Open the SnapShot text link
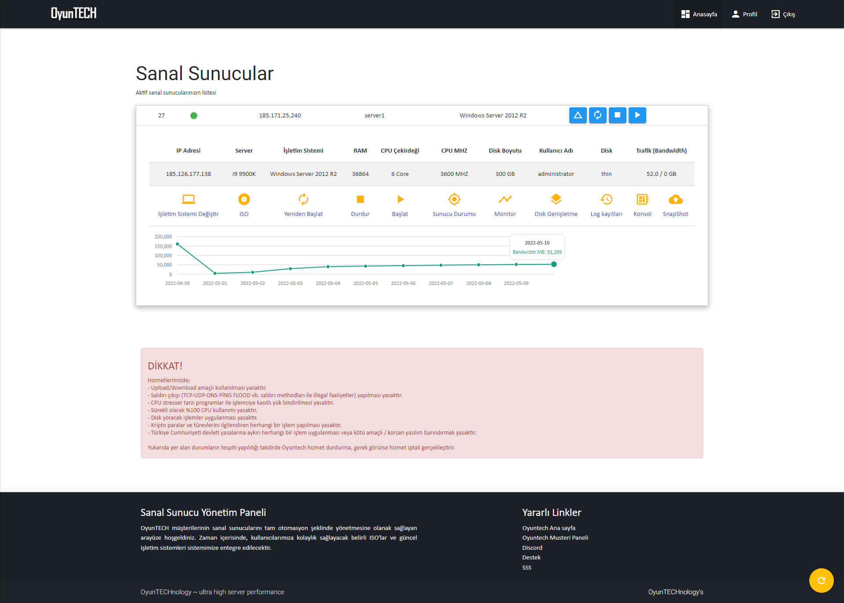The image size is (844, 603). point(676,214)
